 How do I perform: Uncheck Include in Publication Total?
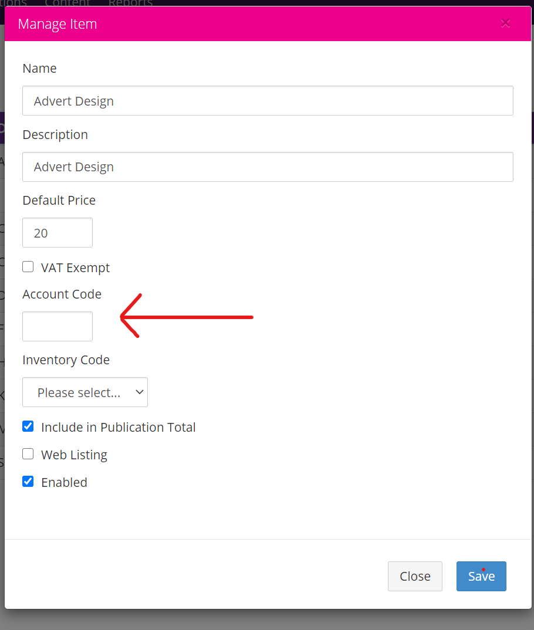[x=28, y=426]
